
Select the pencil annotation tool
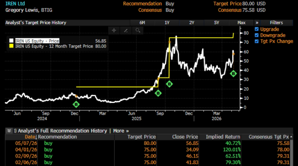coord(126,30)
